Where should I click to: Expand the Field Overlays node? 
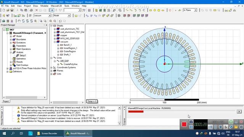(11, 65)
